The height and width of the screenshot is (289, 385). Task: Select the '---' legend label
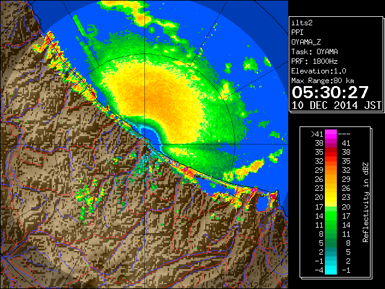coord(344,134)
